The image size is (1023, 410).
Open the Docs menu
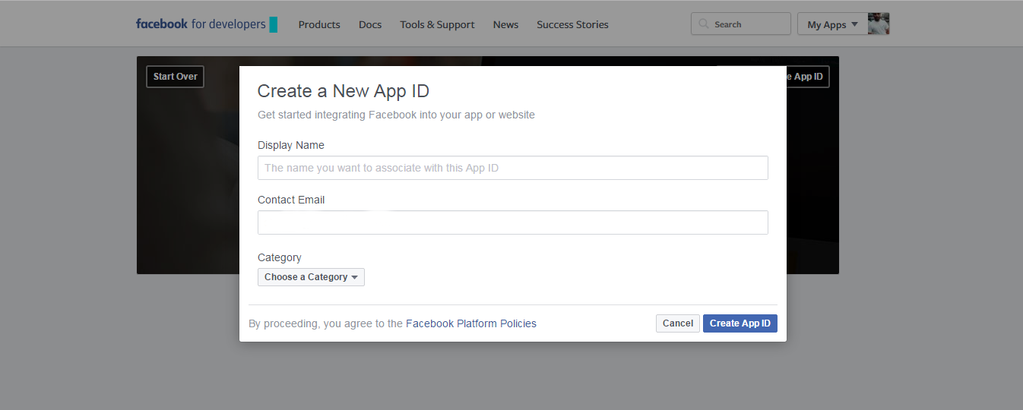pos(370,24)
